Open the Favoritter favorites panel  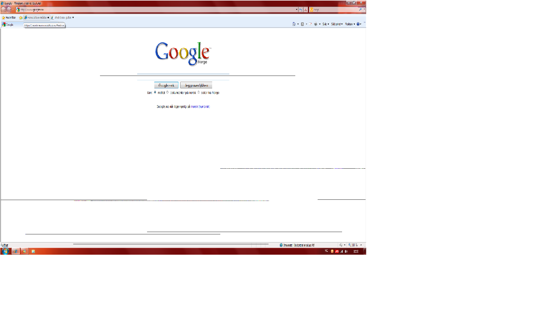[x=9, y=17]
